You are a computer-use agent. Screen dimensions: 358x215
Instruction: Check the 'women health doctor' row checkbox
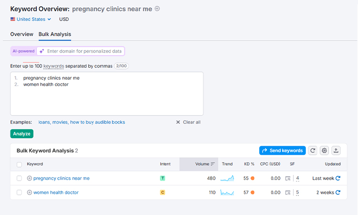coord(19,193)
